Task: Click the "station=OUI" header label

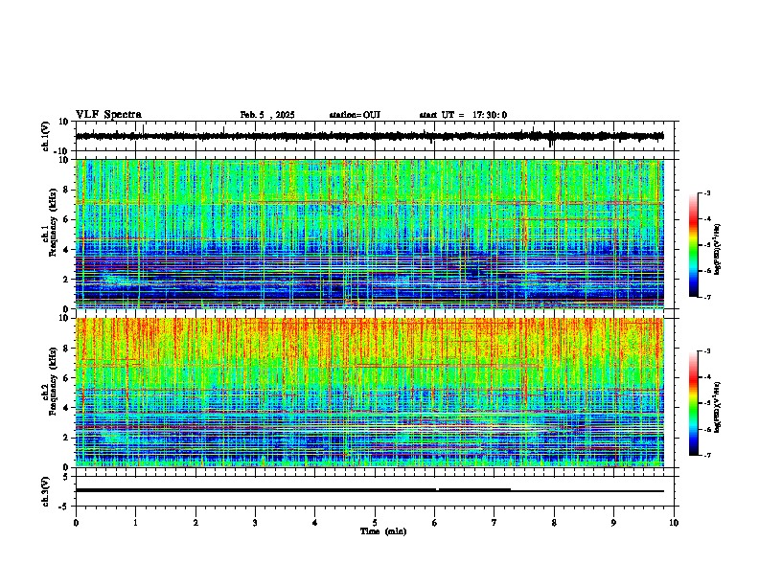Action: tap(355, 115)
